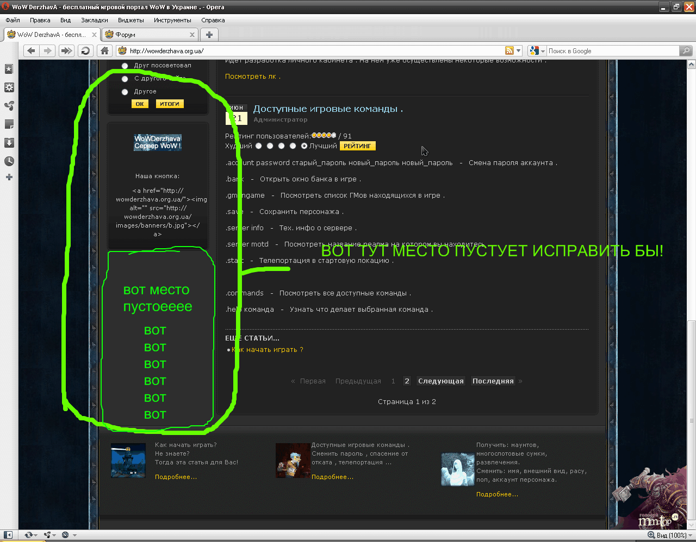This screenshot has width=696, height=542.
Task: Go back with the Back arrow button
Action: click(31, 51)
